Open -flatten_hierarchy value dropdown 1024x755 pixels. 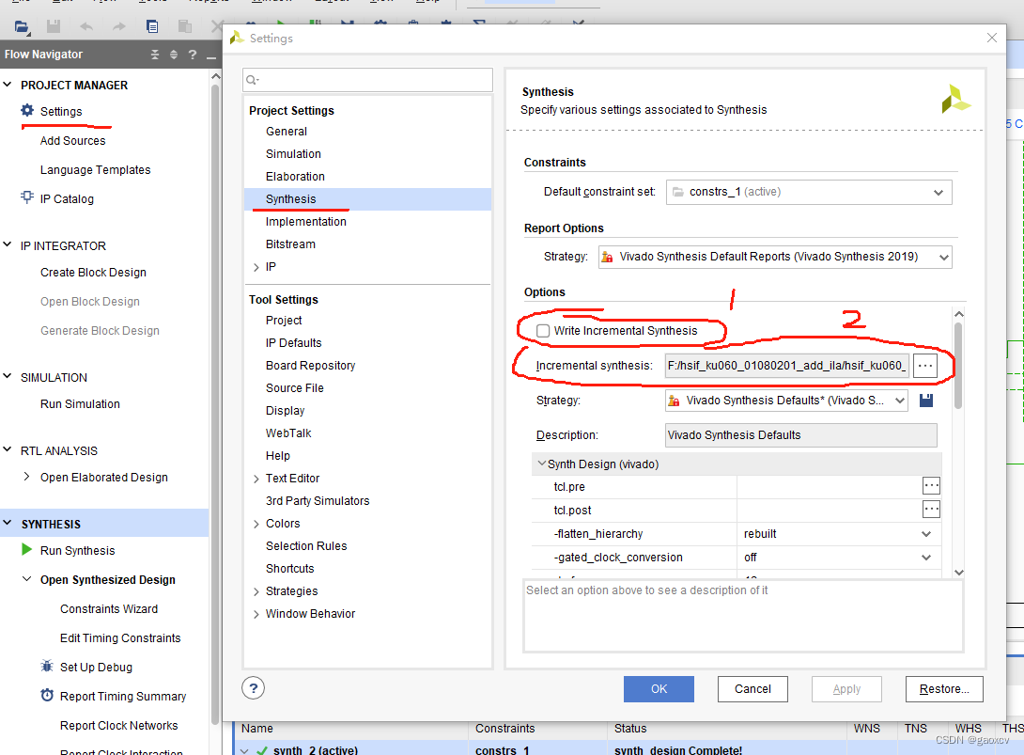pyautogui.click(x=926, y=534)
